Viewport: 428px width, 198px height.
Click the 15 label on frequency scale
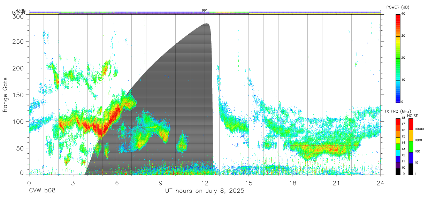403,137
